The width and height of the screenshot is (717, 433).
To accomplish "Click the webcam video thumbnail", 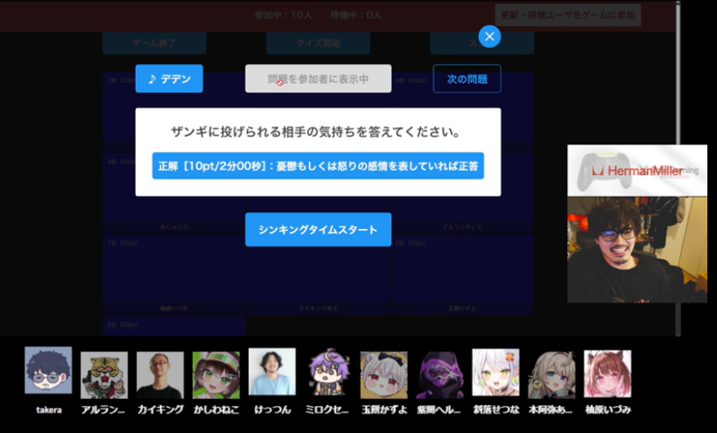I will click(x=636, y=249).
